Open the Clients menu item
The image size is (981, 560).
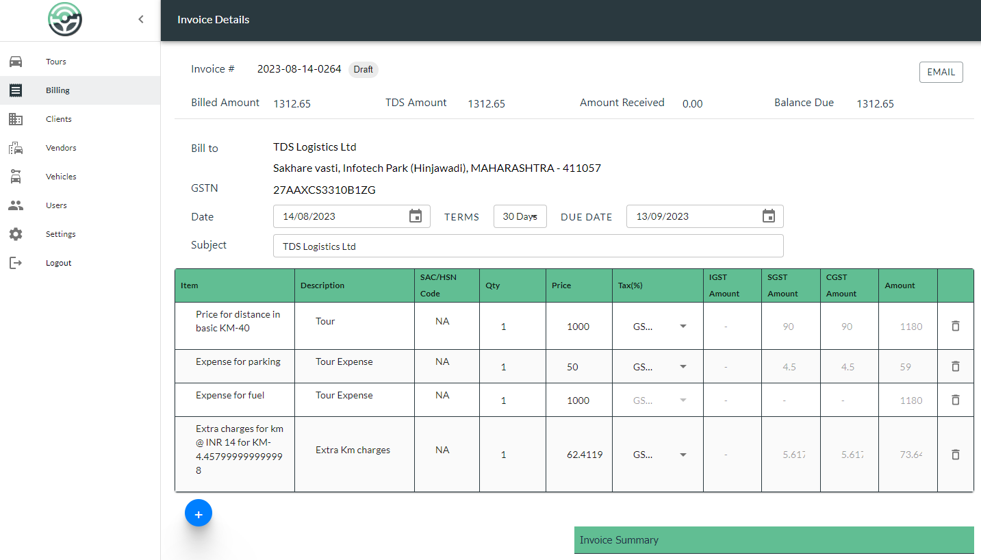click(x=80, y=119)
